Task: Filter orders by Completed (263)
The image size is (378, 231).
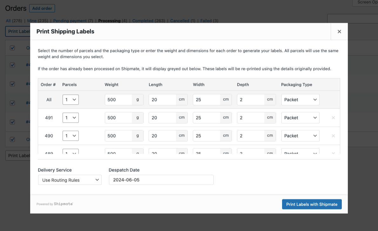Action: (x=149, y=21)
